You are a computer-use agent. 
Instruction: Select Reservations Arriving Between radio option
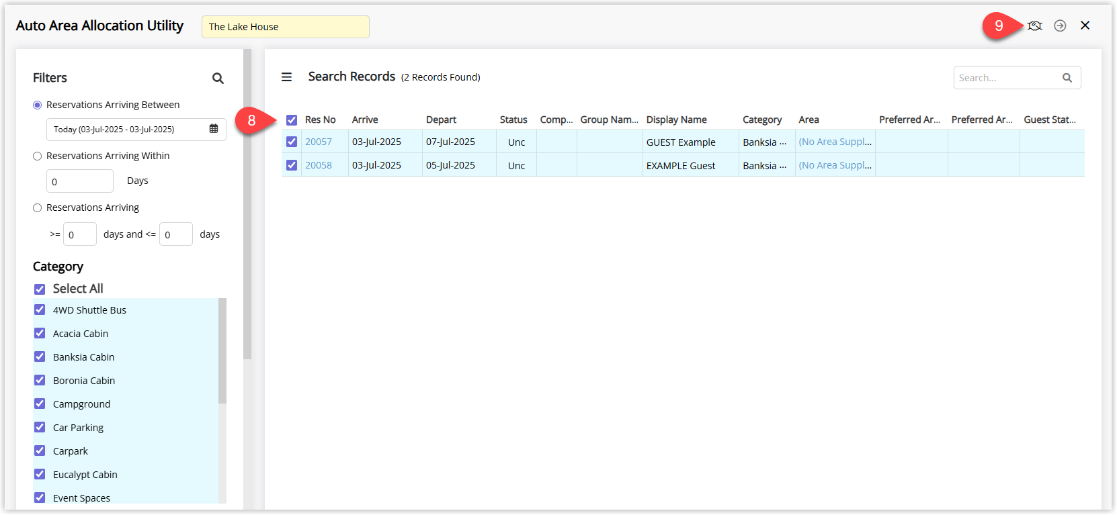tap(38, 105)
